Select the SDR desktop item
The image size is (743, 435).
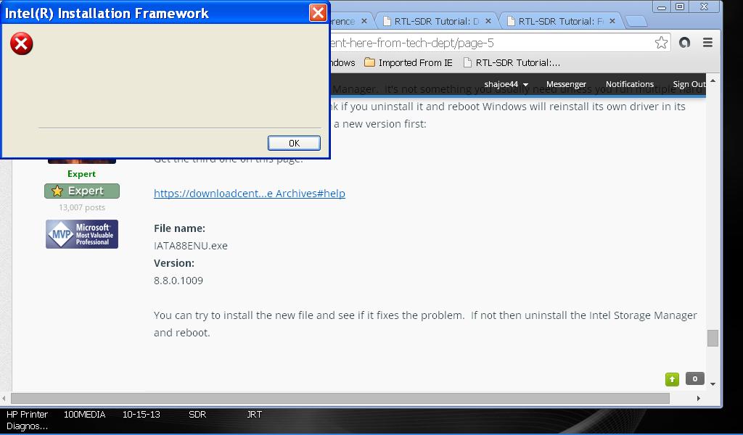pyautogui.click(x=197, y=414)
